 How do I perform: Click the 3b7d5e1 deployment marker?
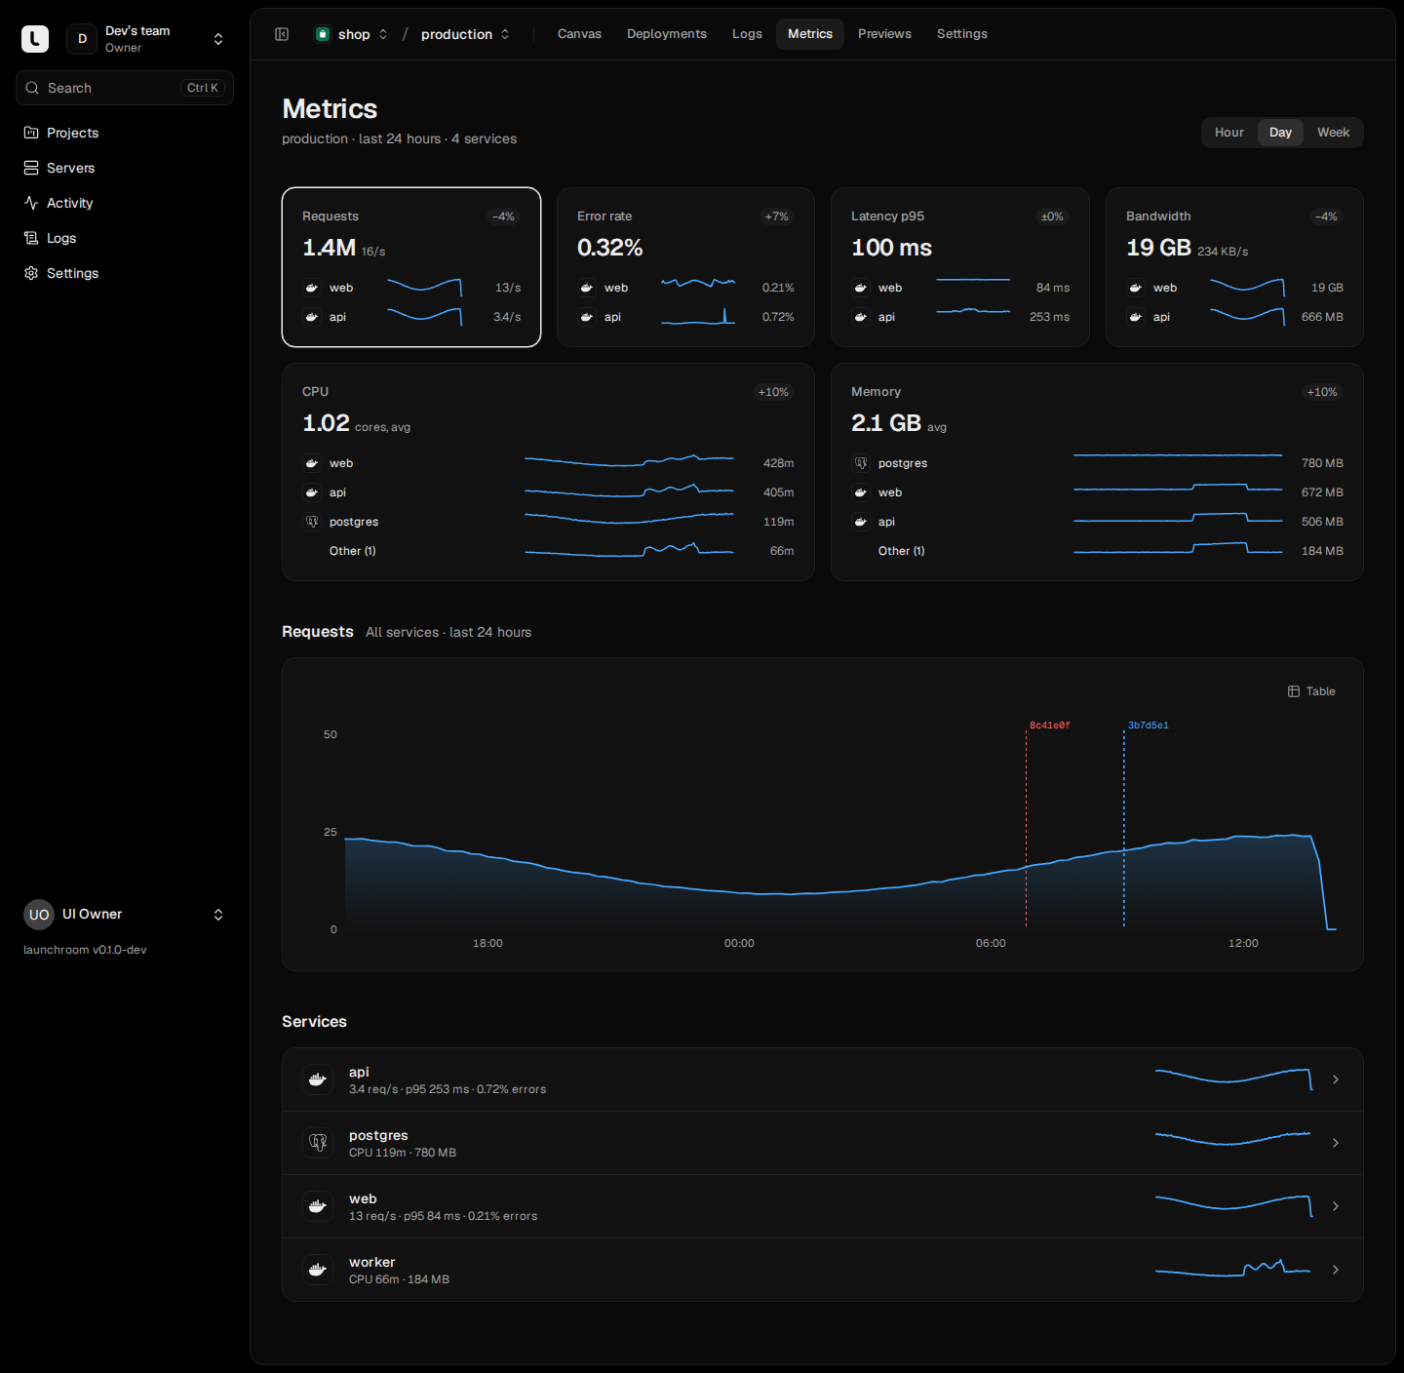(x=1148, y=726)
